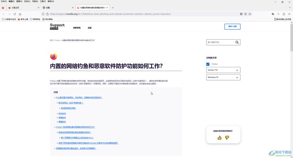Open the 历史(S) menu
This screenshot has height=158, width=293.
[27, 1]
